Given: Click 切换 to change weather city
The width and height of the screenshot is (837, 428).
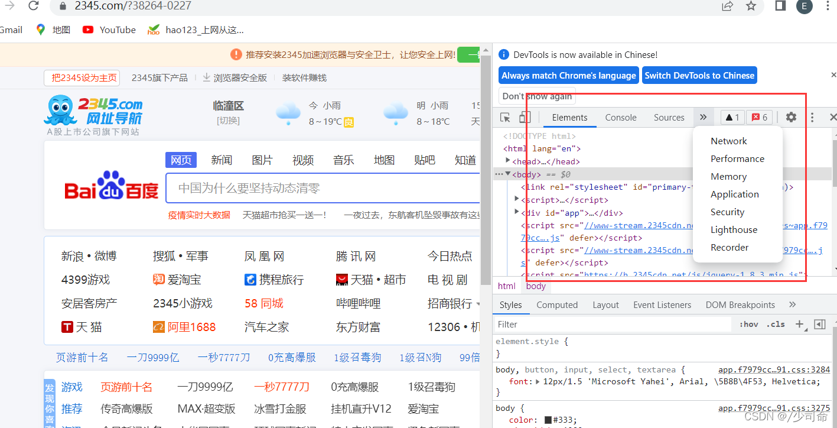Looking at the screenshot, I should click(228, 121).
